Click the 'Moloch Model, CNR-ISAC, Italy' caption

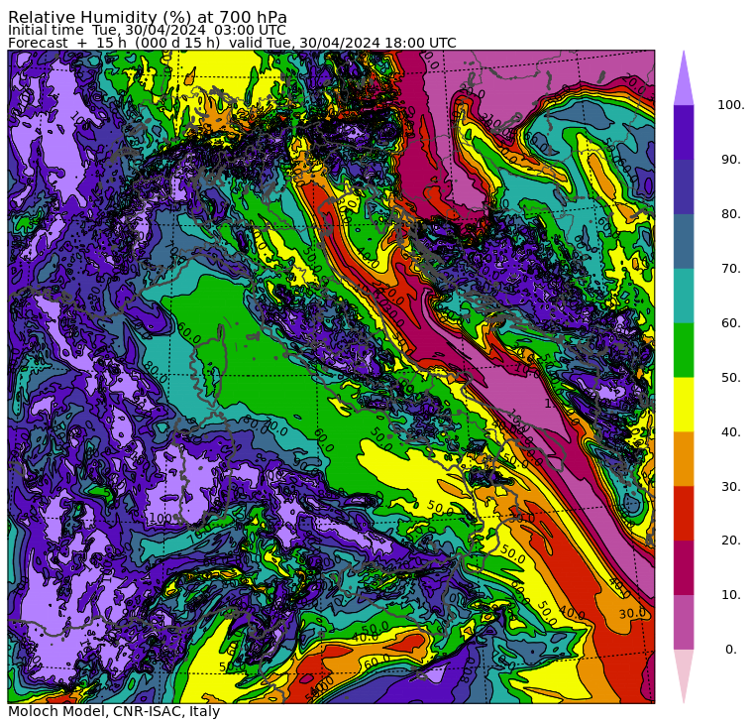[x=114, y=711]
